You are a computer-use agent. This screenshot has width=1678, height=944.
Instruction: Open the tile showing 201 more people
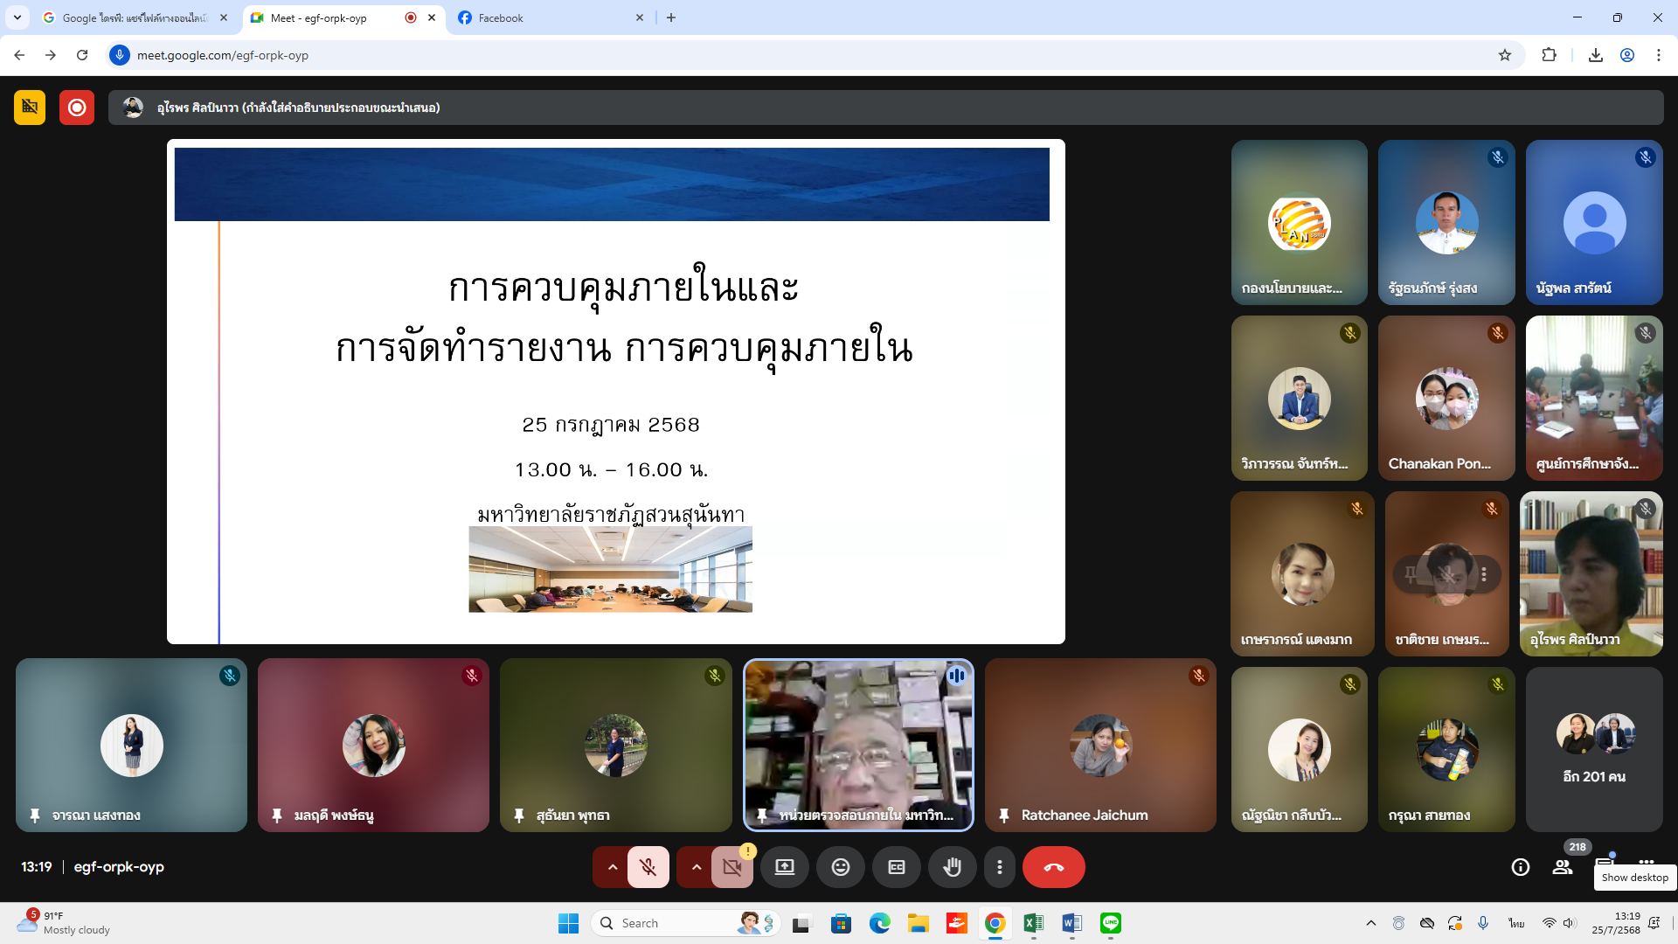(1593, 749)
